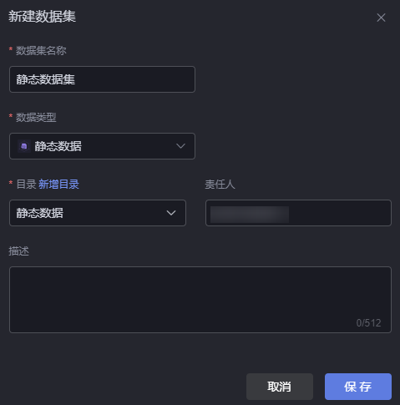Click the 0/512 character counter
The width and height of the screenshot is (400, 405).
pyautogui.click(x=368, y=323)
